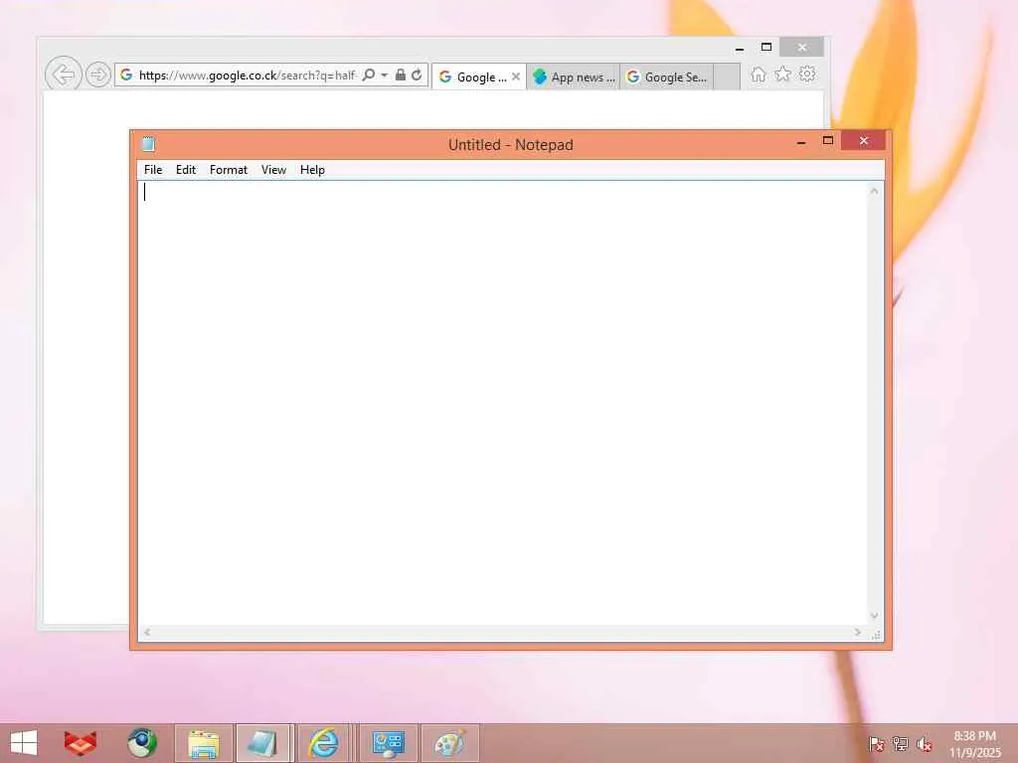Close the Internet Explorer window

click(x=802, y=48)
